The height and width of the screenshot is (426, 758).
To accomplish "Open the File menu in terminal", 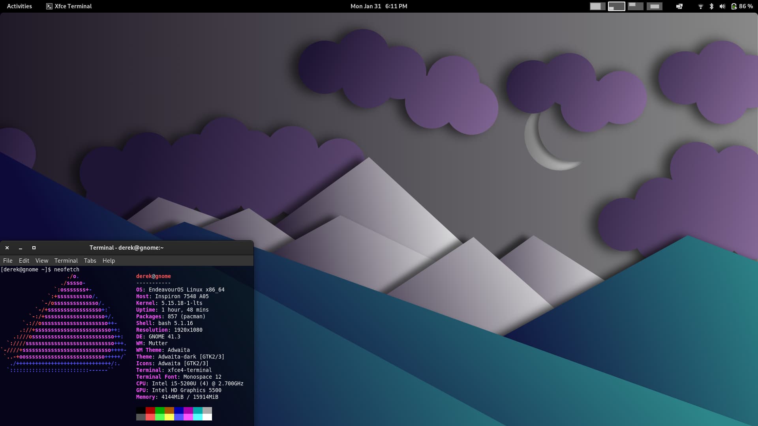I will pyautogui.click(x=8, y=261).
